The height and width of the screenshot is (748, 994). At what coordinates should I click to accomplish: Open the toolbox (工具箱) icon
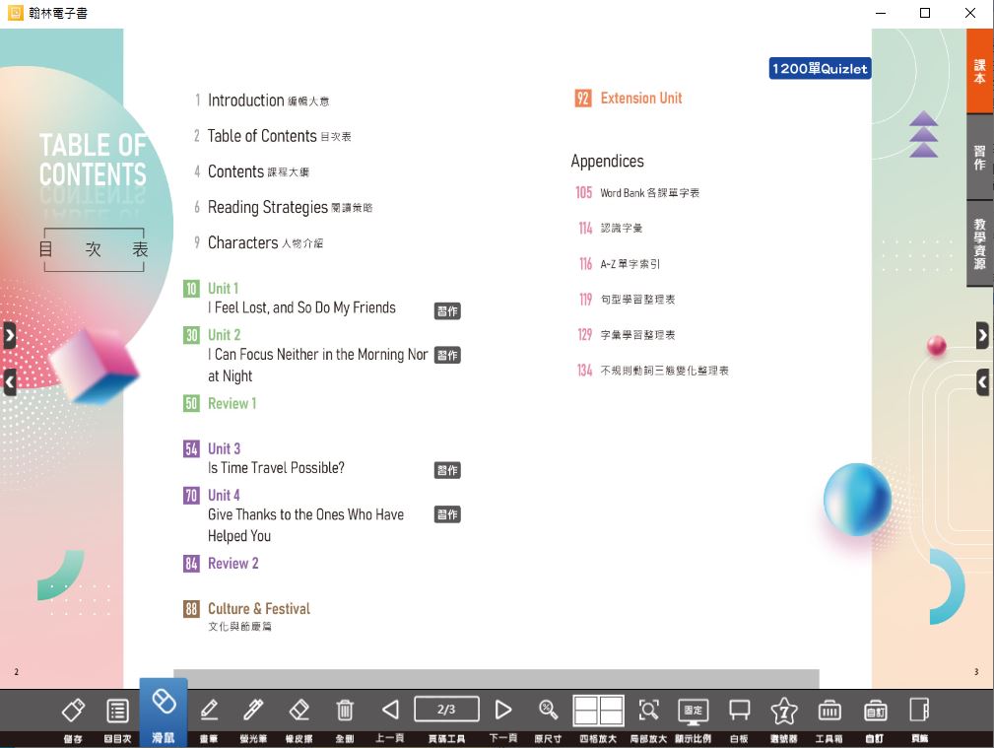pos(829,711)
